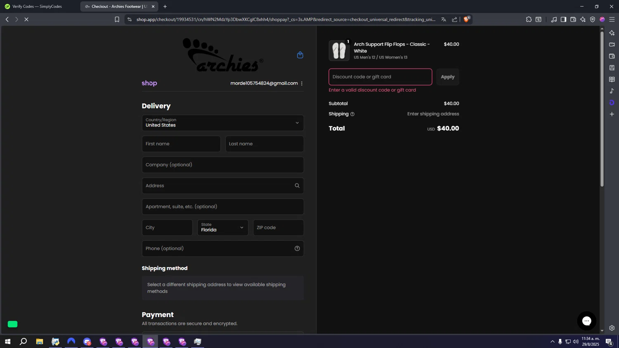
Task: Go back to previous page
Action: tap(7, 19)
